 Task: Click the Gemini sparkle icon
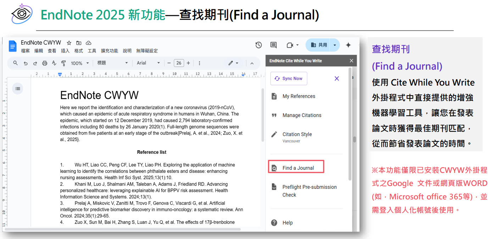[x=348, y=45]
